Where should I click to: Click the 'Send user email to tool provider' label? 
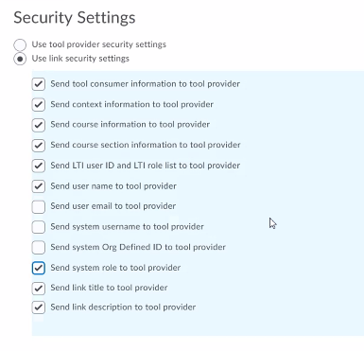[113, 206]
